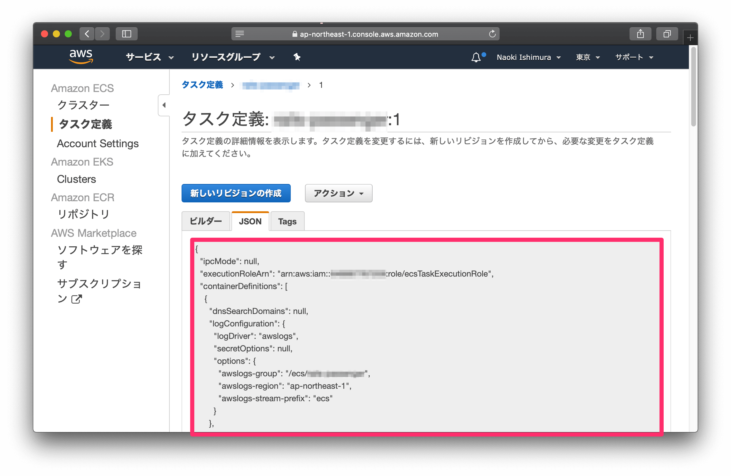731x476 pixels.
Task: Click the back navigation arrow
Action: pyautogui.click(x=87, y=34)
